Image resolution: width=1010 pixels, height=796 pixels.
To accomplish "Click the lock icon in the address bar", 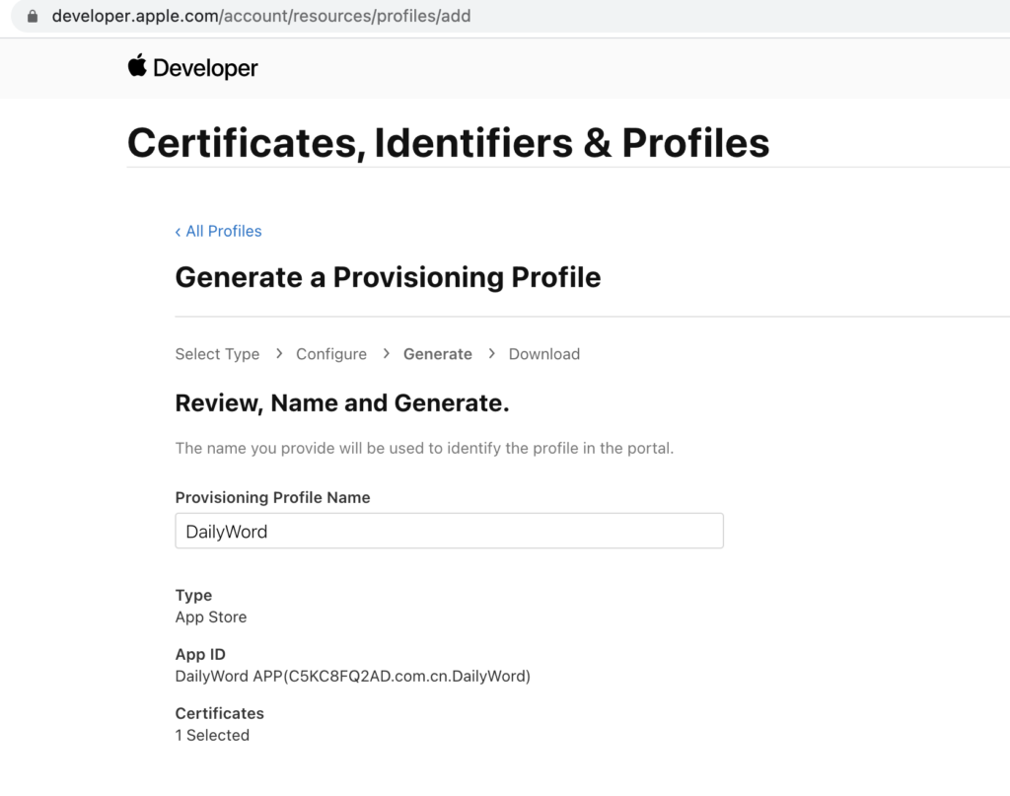I will pos(33,16).
